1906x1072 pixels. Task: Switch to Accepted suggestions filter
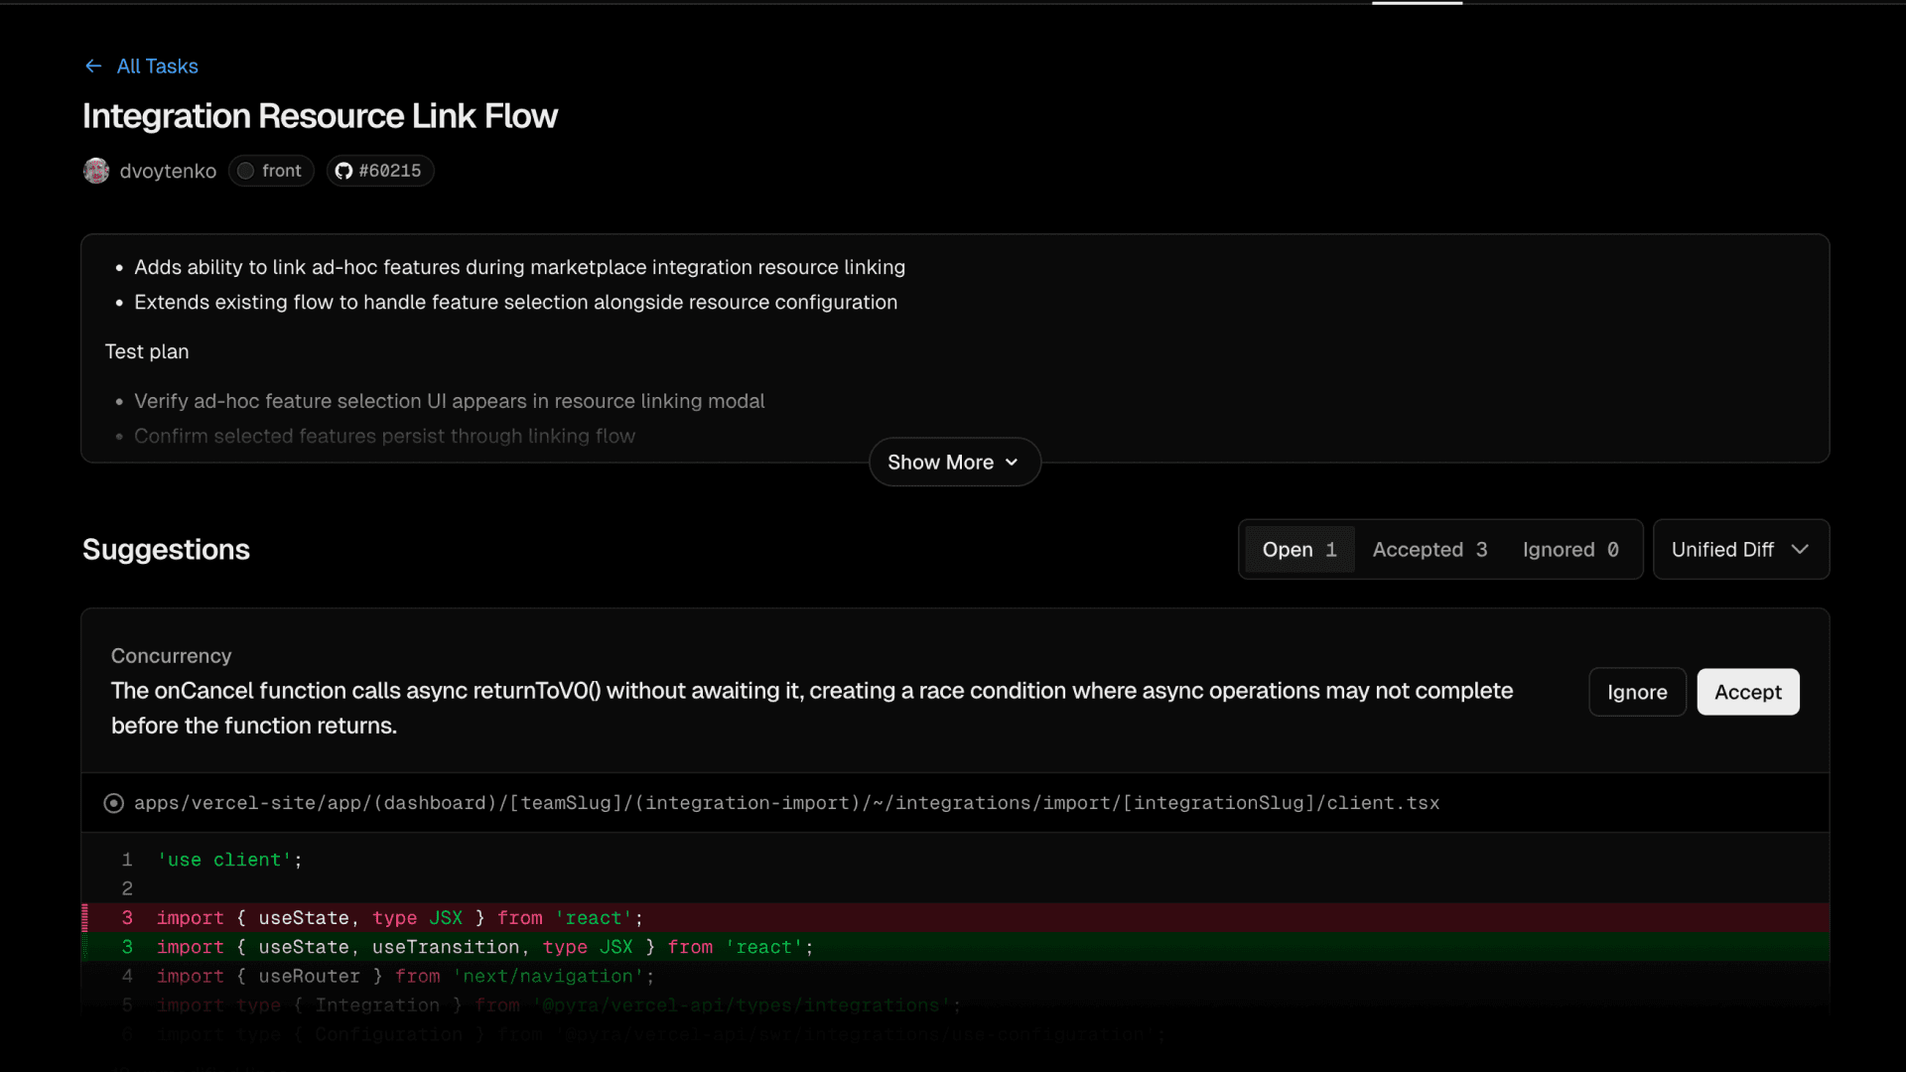(x=1429, y=550)
